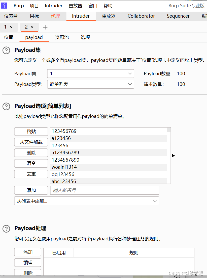Click the Burp Suite lightning logo icon

[4, 6]
